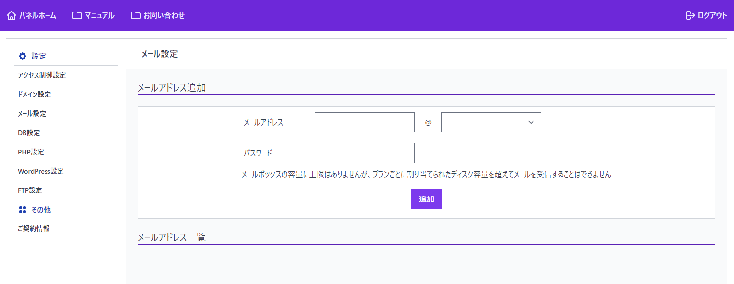Click the home icon beside パネルホーム

[12, 15]
